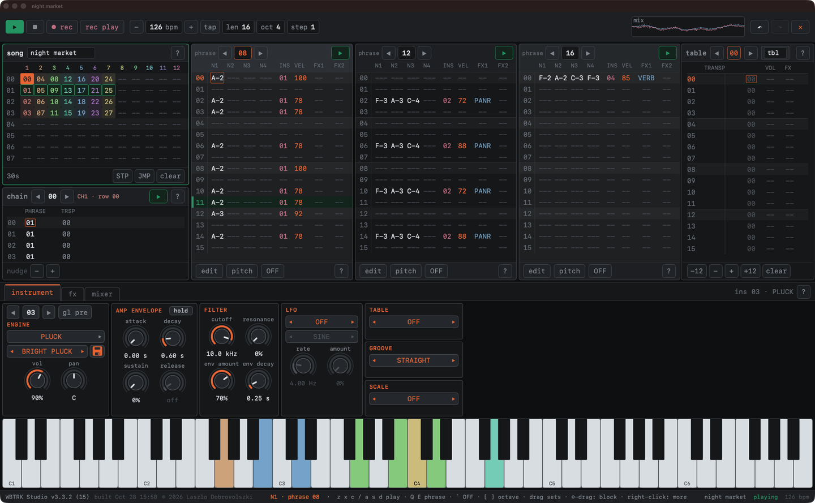Click the instrument vol knob at 90%
The image size is (815, 503).
click(x=37, y=380)
